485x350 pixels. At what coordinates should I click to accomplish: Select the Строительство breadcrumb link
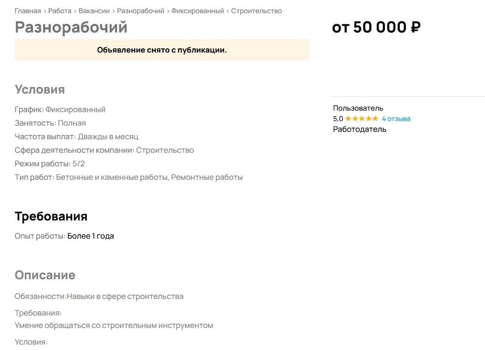pos(256,11)
